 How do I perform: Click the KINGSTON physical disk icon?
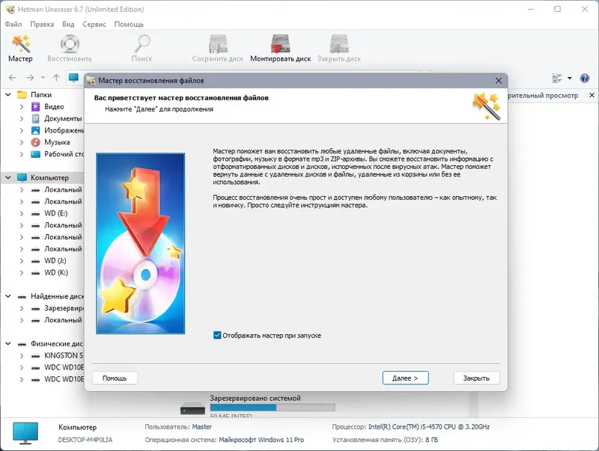(x=35, y=356)
